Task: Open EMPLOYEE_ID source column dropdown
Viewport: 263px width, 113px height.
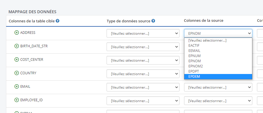Action: pos(218,101)
